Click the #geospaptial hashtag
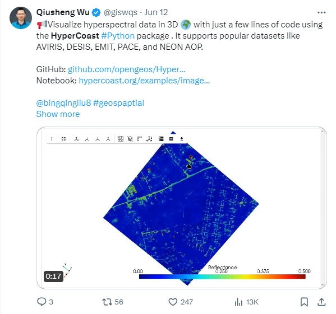Screen dimensions: 336x314 coord(119,103)
